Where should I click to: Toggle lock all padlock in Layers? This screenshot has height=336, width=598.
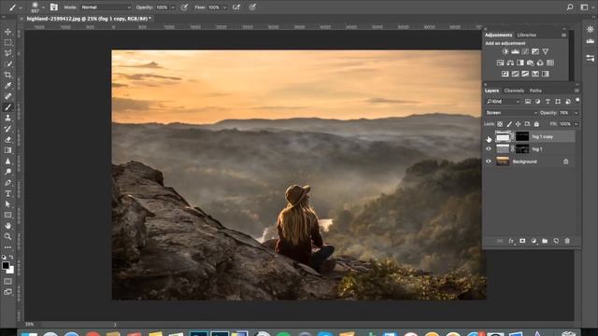pos(536,124)
